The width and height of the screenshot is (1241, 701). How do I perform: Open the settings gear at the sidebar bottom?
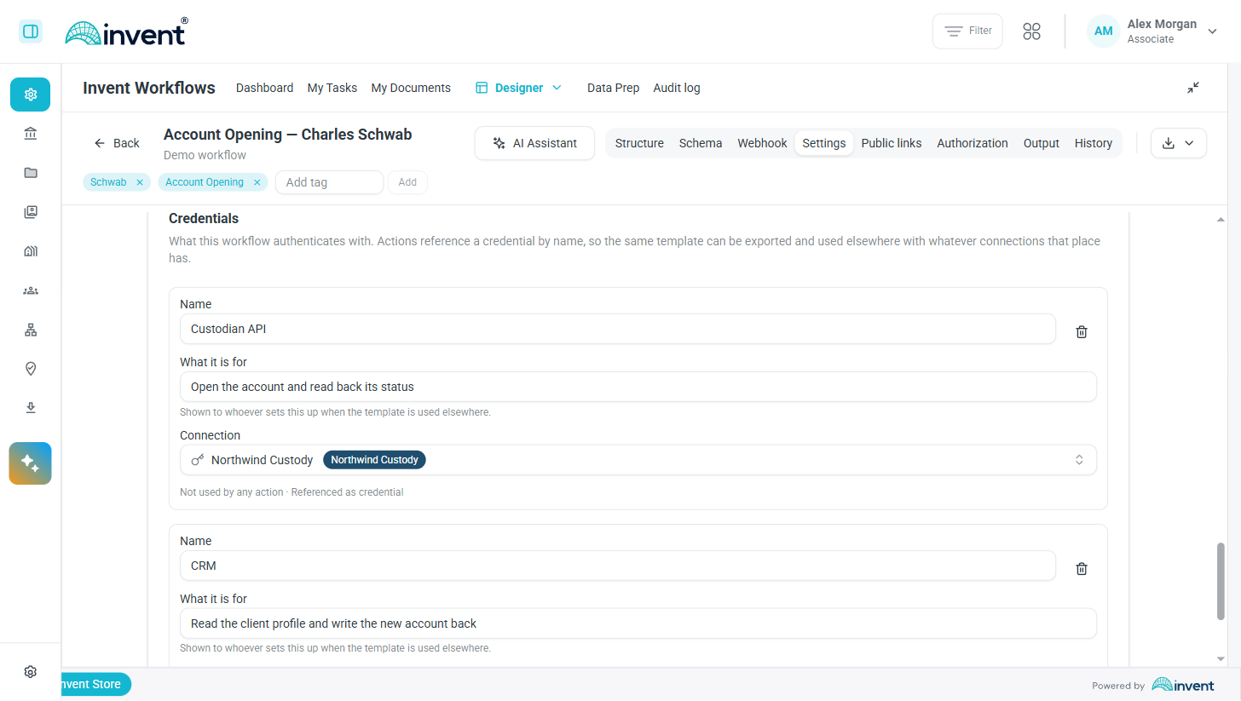click(31, 672)
